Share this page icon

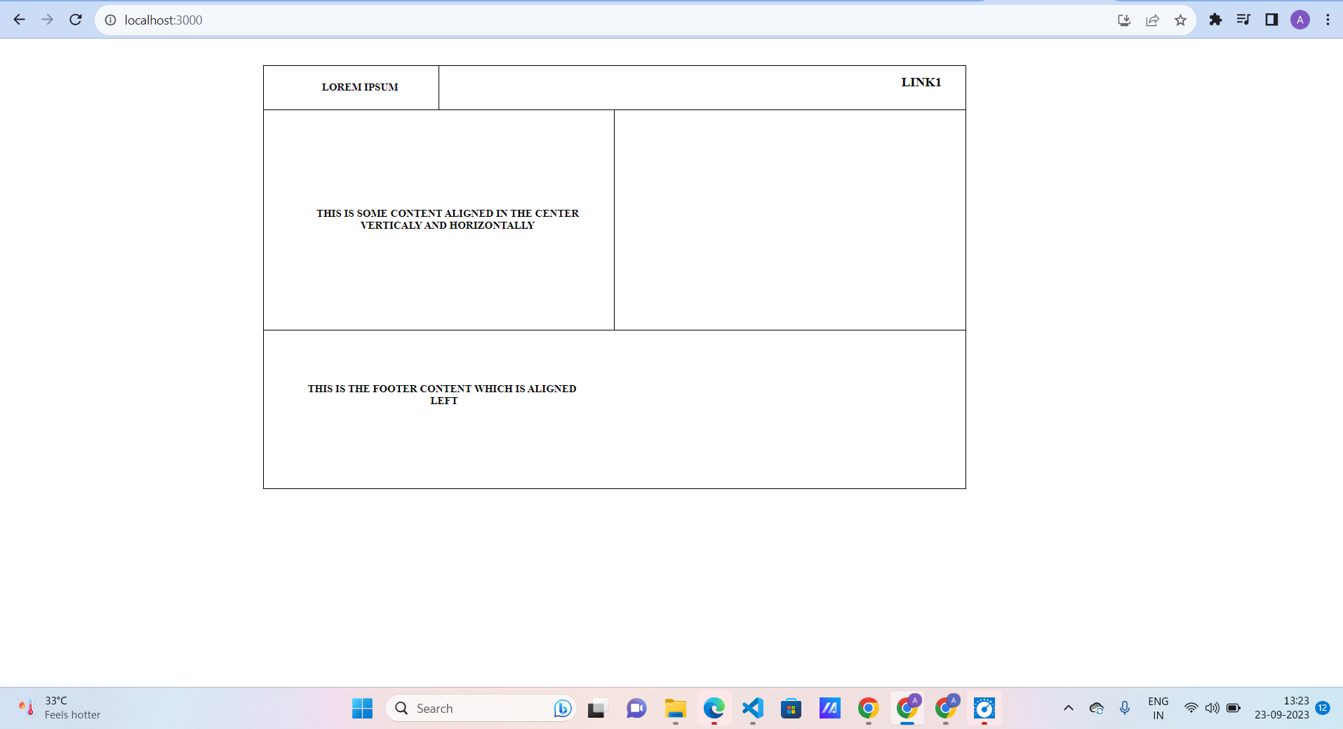[1152, 20]
